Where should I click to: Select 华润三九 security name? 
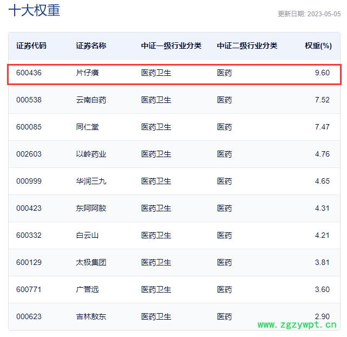[x=91, y=181]
